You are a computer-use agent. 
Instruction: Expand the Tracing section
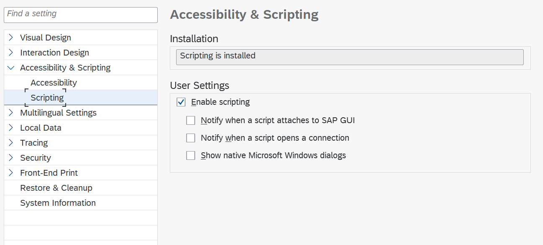pyautogui.click(x=10, y=142)
